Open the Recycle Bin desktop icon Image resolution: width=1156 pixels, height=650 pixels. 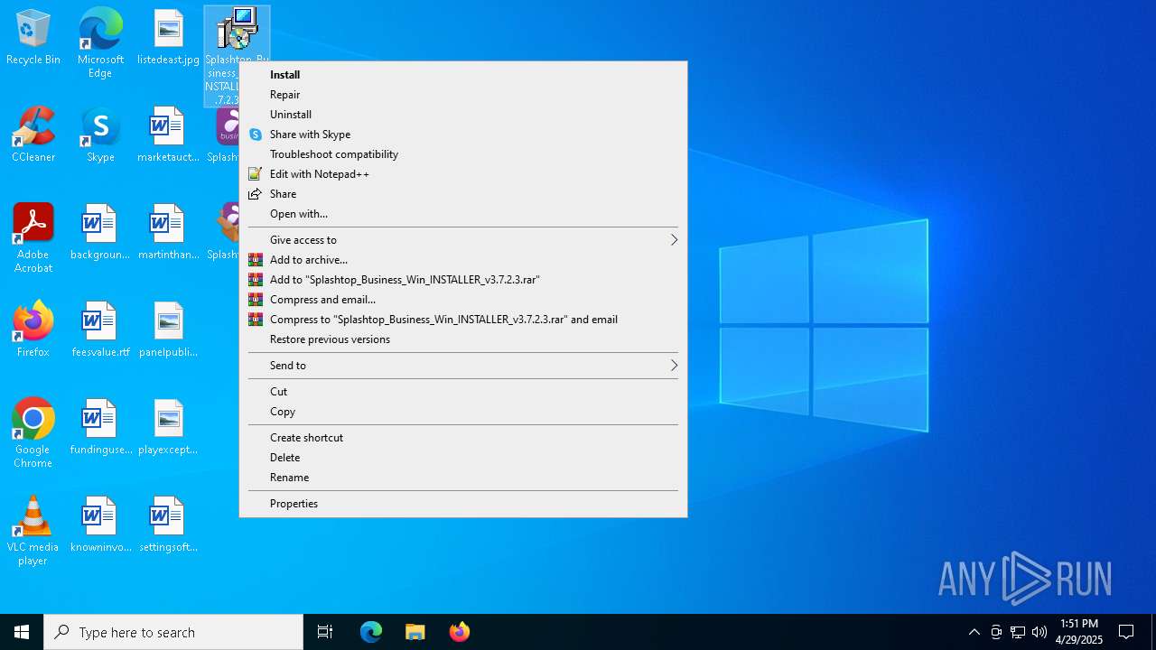tap(33, 38)
